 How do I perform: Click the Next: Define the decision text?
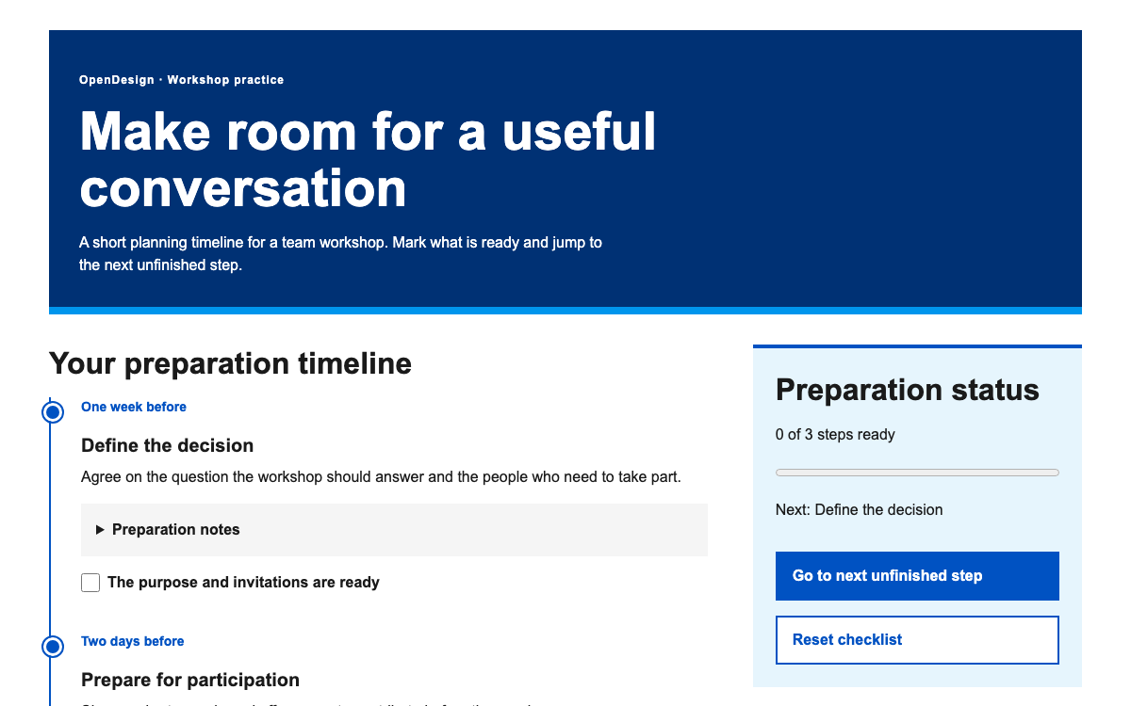(x=860, y=510)
